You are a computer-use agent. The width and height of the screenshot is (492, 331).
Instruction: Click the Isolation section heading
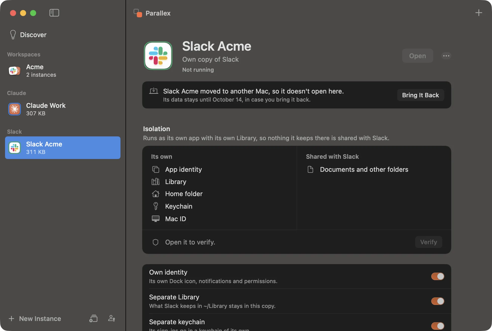point(156,129)
